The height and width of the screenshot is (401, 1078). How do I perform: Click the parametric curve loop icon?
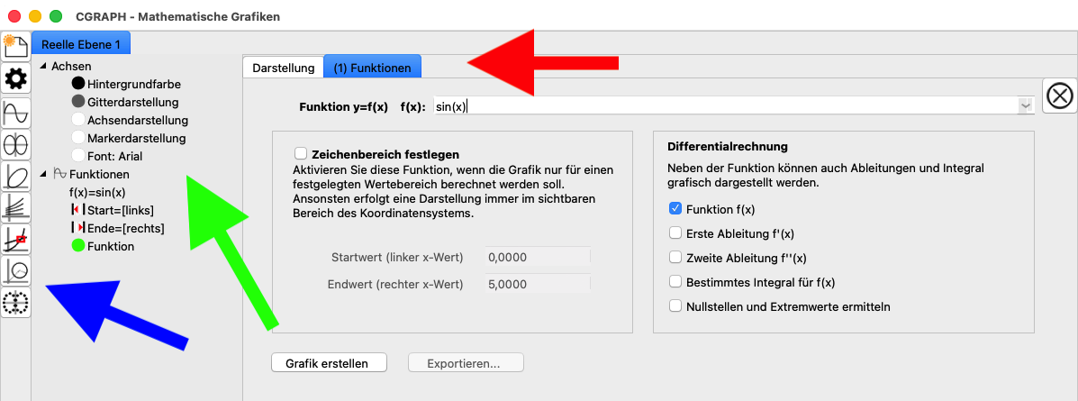tap(16, 175)
